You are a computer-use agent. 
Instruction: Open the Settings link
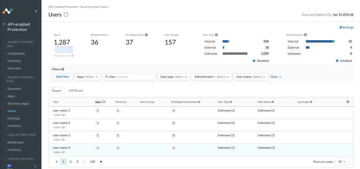tap(346, 27)
